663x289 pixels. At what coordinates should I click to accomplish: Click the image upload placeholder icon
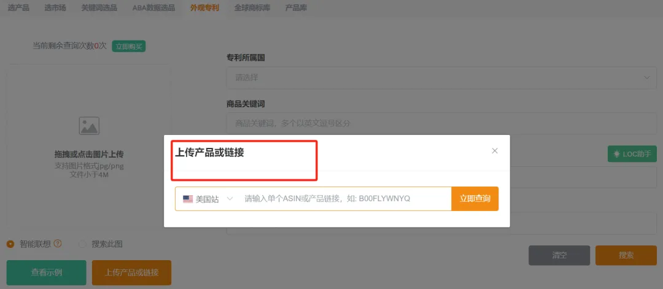(89, 126)
